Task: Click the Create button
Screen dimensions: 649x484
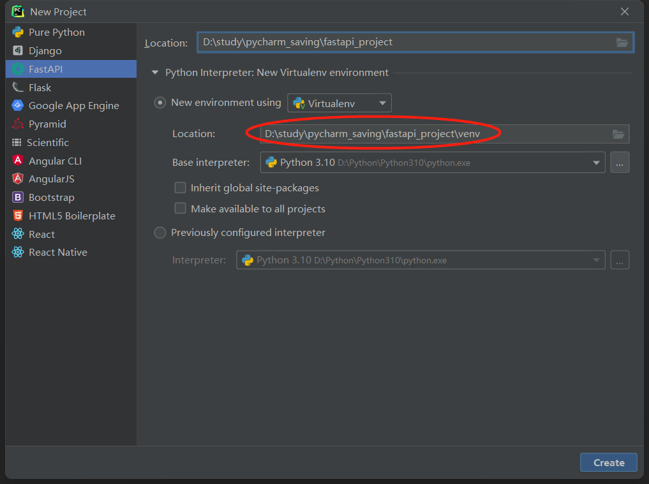Action: 608,462
